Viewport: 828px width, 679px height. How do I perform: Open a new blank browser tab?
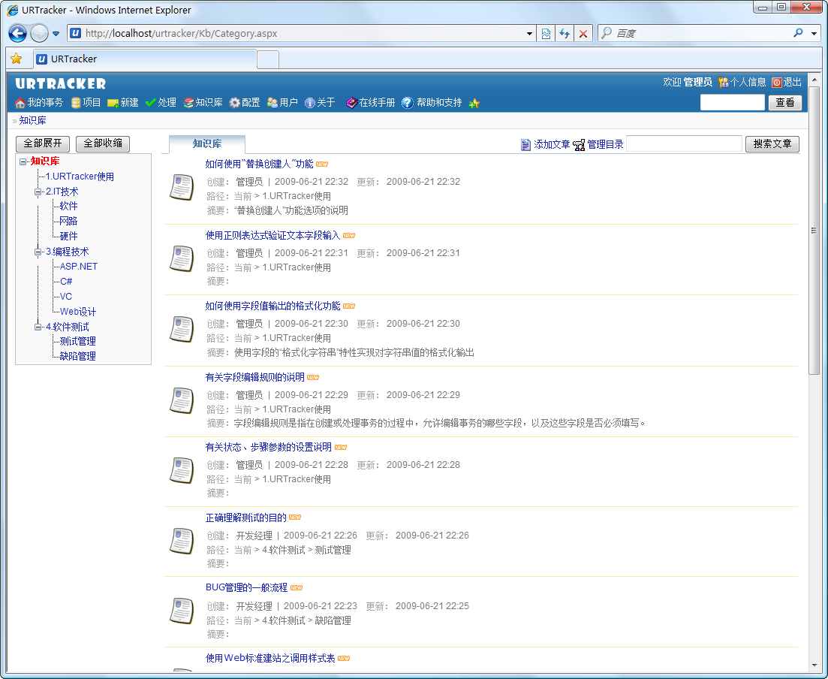[268, 59]
